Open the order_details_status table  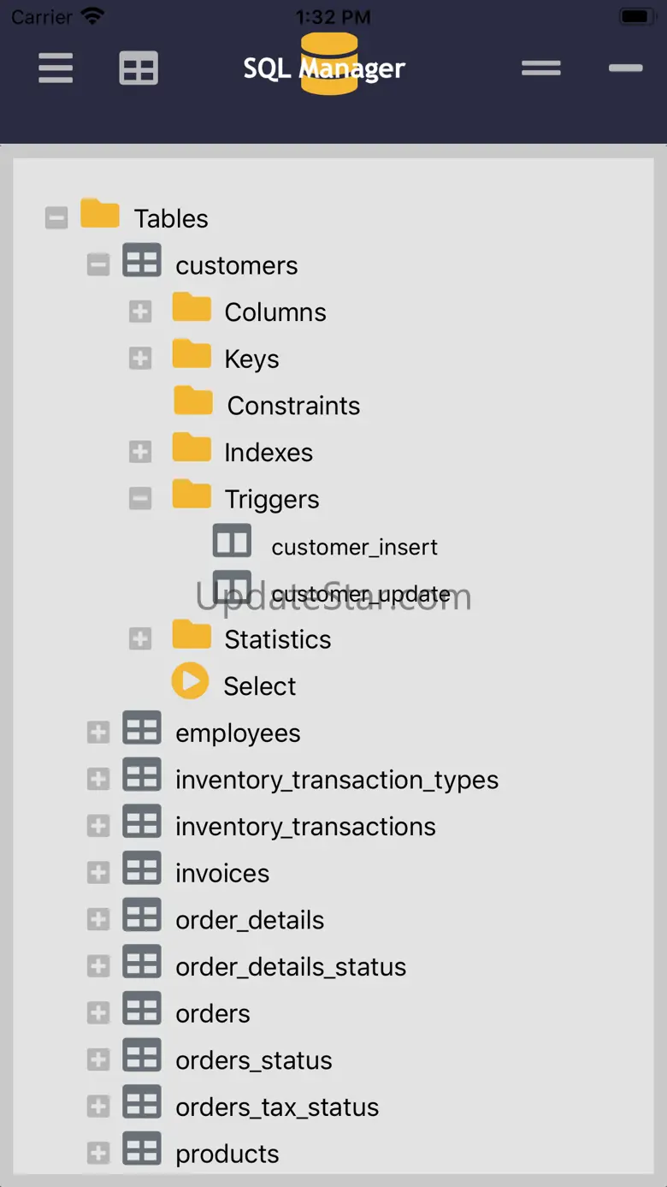291,967
